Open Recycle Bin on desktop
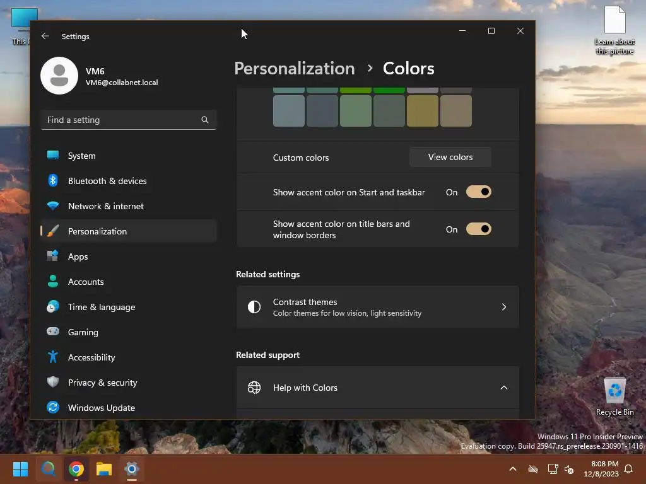This screenshot has width=646, height=484. click(614, 397)
